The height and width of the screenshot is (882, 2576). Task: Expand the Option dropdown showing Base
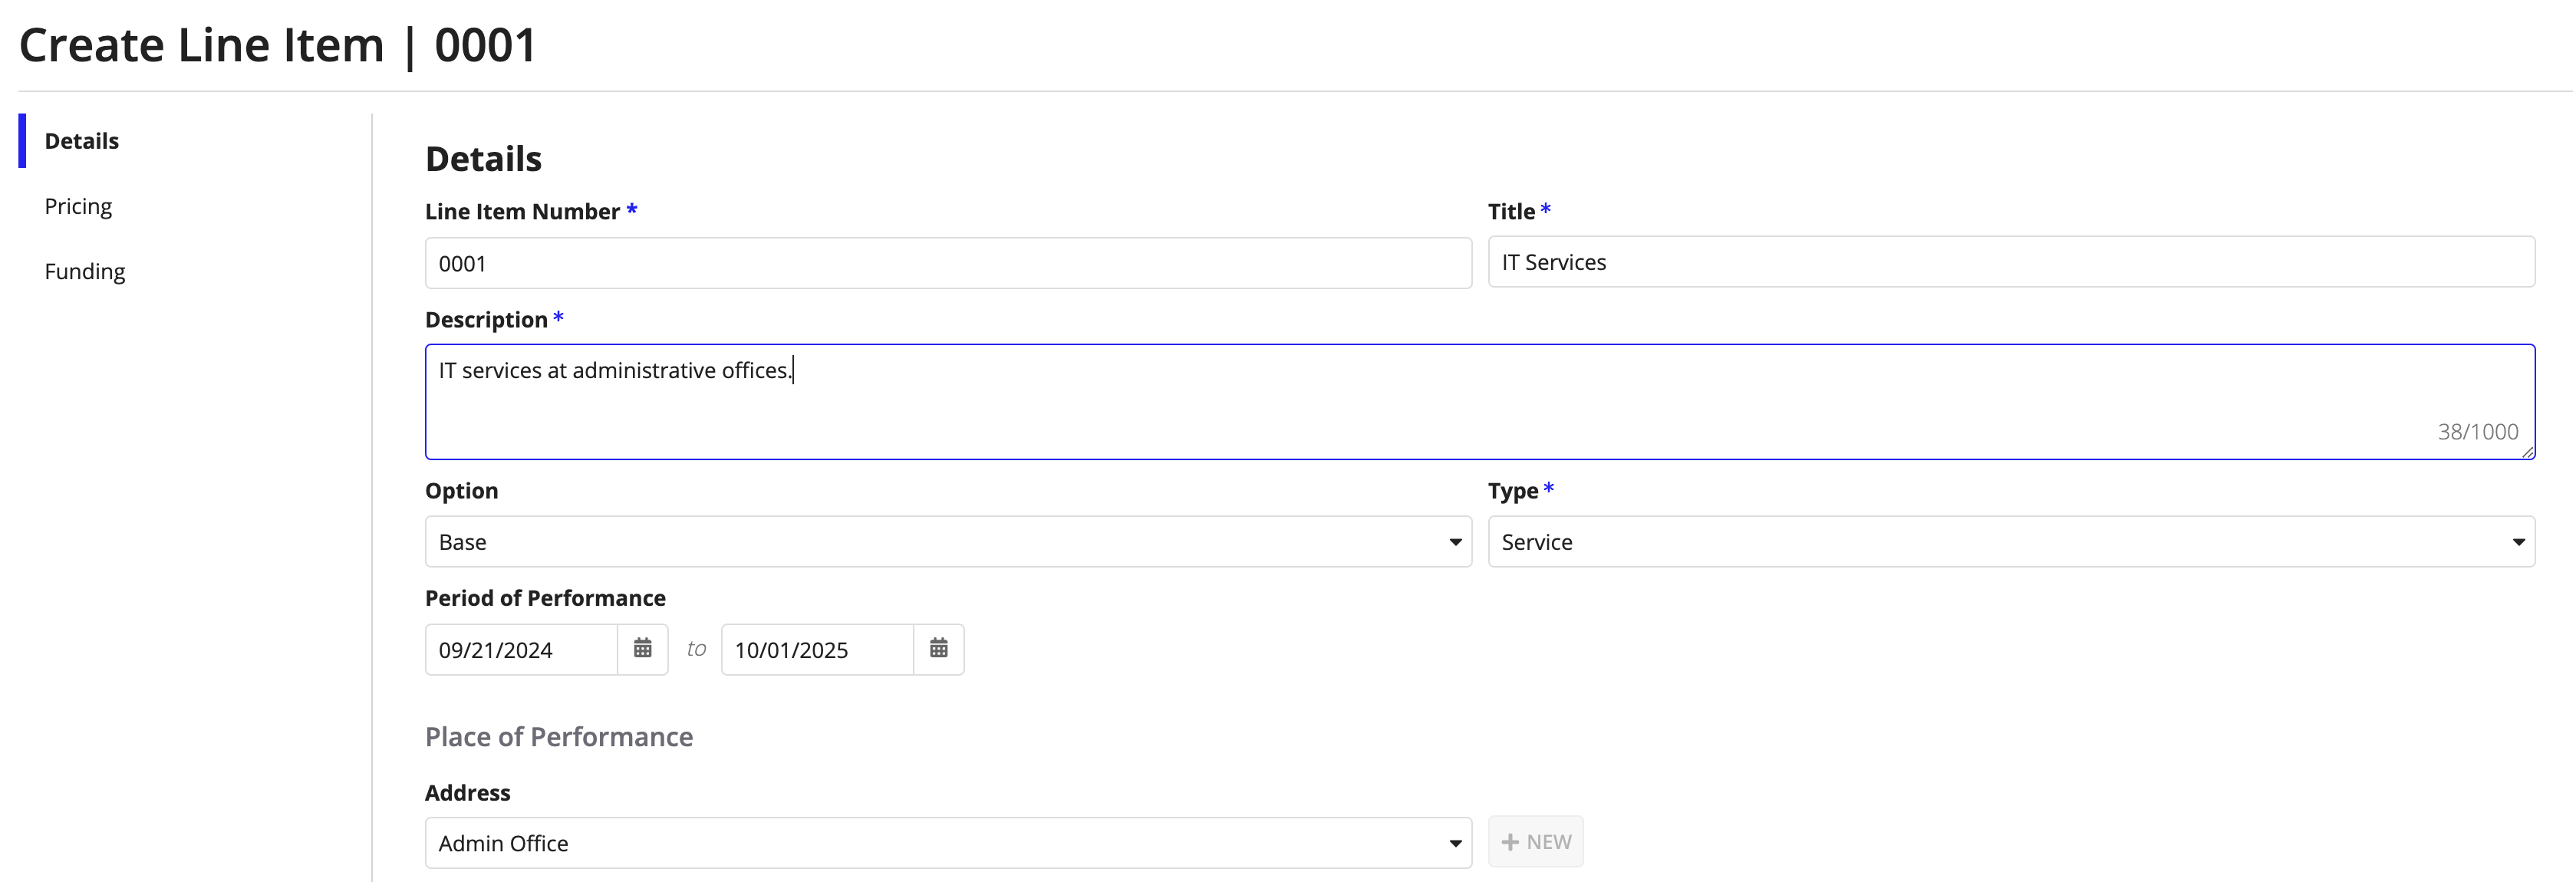(948, 542)
